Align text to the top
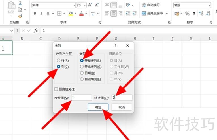217x140 pixels. 107,5
